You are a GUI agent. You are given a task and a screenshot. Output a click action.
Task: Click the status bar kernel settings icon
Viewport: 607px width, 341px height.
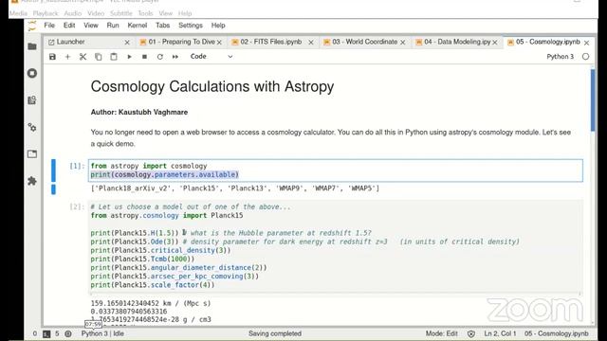[68, 333]
